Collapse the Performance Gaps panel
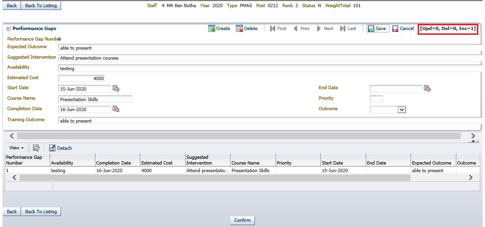 [9, 29]
